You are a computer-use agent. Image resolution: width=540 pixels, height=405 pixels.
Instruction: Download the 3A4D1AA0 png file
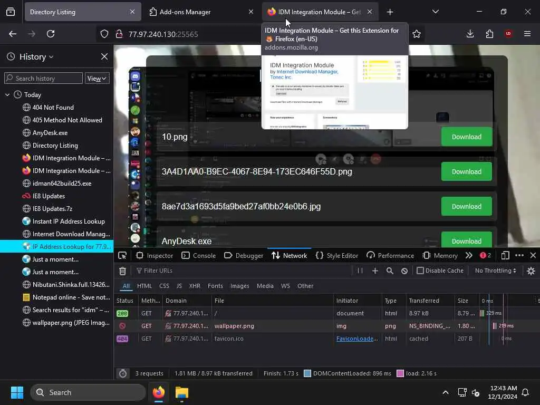(467, 171)
